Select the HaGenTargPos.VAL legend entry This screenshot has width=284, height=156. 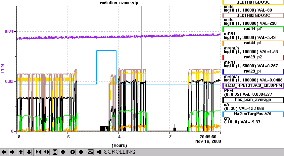coord(253,114)
